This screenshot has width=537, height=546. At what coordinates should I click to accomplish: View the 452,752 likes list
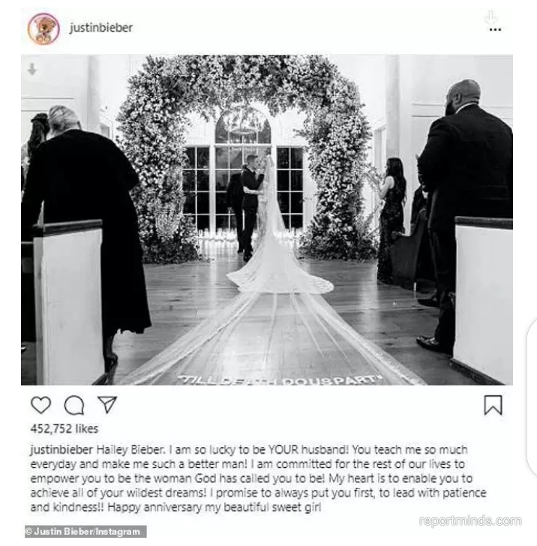point(64,429)
